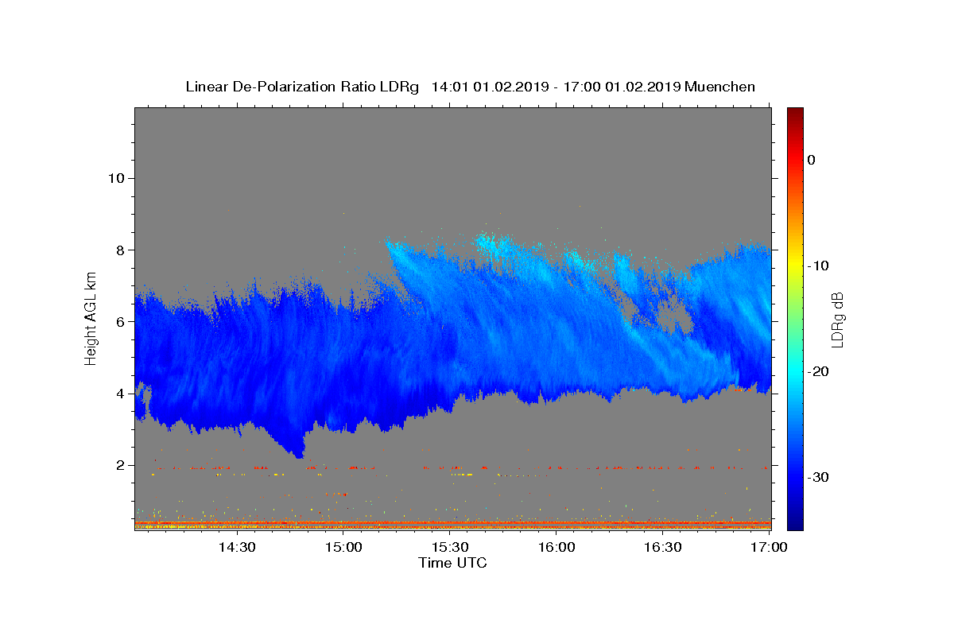Click the colorbar value -20
Image resolution: width=954 pixels, height=636 pixels.
[x=818, y=371]
